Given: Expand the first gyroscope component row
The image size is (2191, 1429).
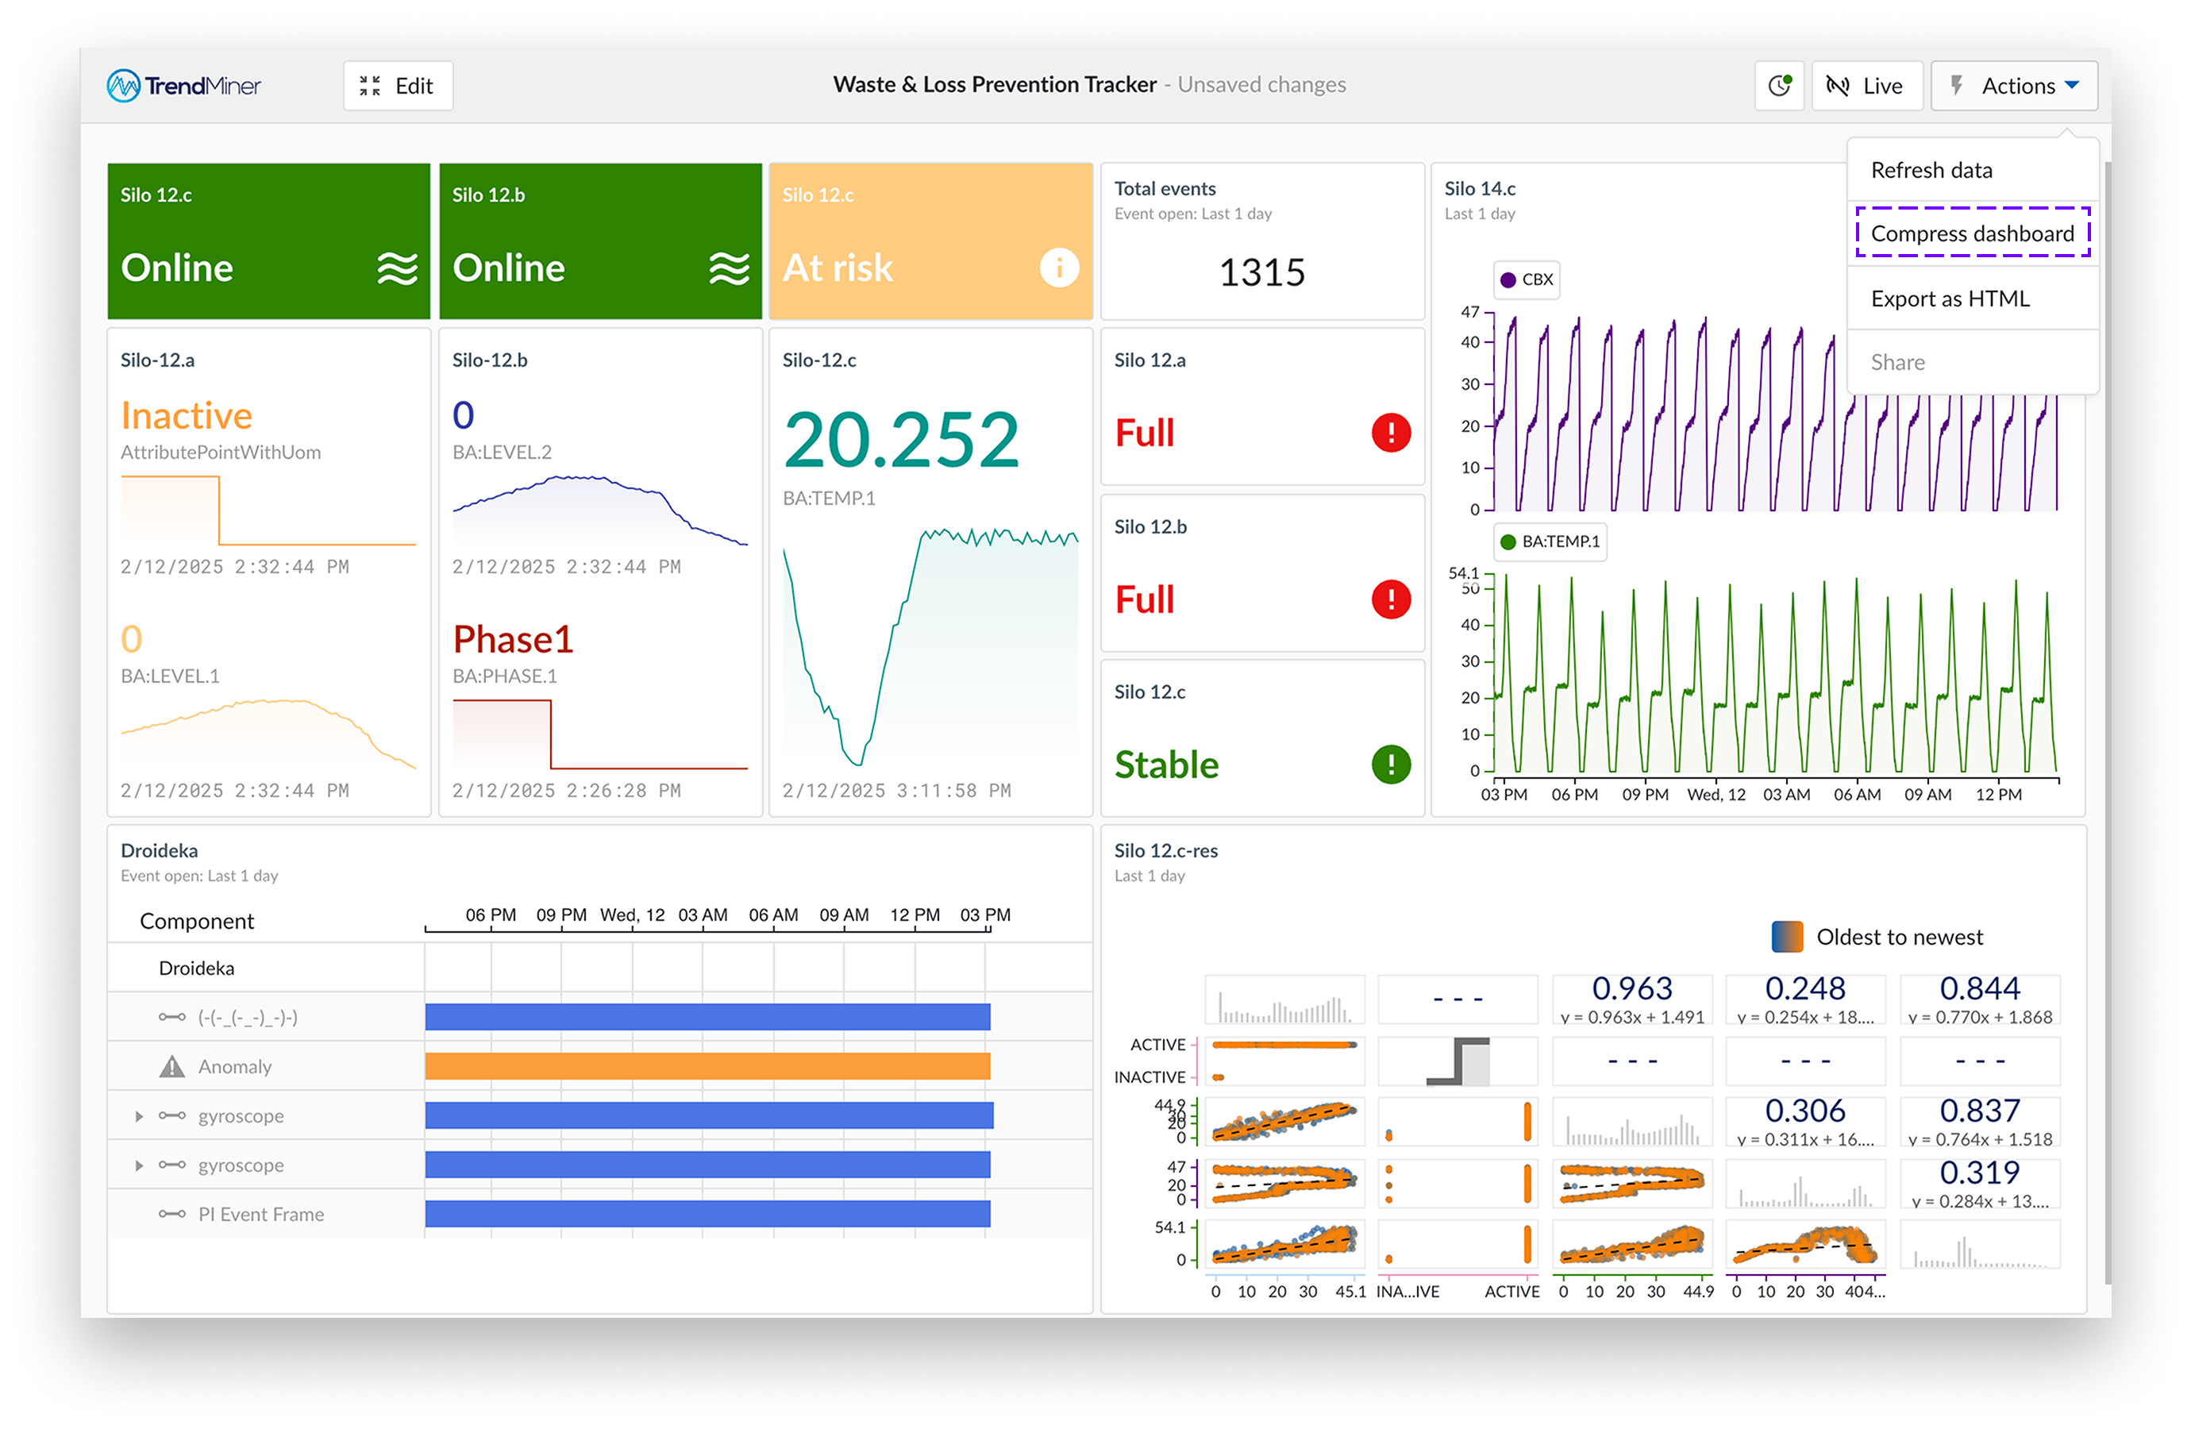Looking at the screenshot, I should coord(139,1115).
